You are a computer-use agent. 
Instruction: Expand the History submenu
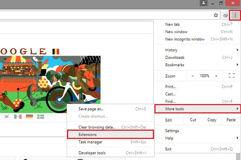(197, 50)
